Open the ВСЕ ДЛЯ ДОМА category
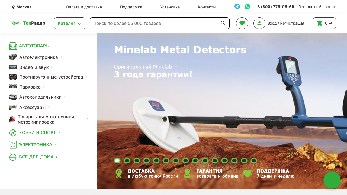Image resolution: width=347 pixels, height=195 pixels. (36, 157)
